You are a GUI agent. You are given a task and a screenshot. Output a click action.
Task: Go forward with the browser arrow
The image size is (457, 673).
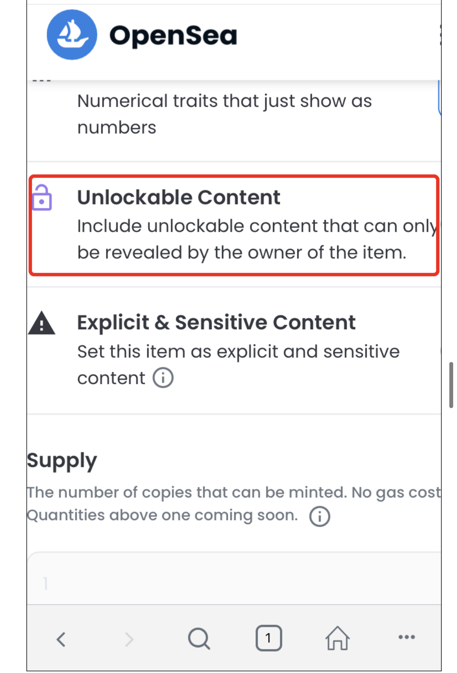[129, 639]
